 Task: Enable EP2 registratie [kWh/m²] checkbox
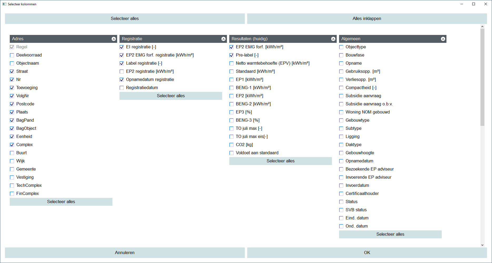point(122,71)
